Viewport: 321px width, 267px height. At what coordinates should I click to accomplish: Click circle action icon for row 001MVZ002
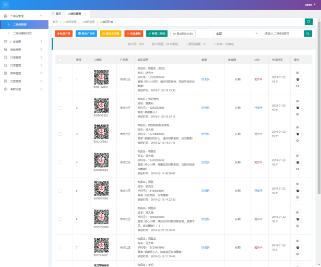(x=298, y=114)
